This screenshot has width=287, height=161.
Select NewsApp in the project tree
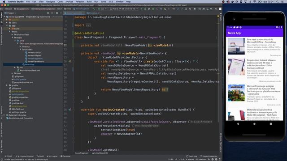(28, 64)
